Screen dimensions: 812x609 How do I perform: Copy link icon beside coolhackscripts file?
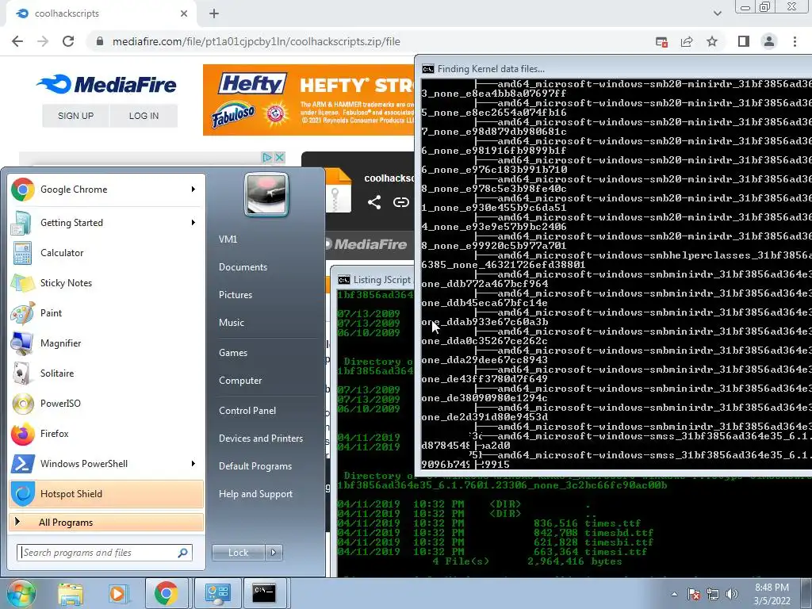tap(400, 202)
